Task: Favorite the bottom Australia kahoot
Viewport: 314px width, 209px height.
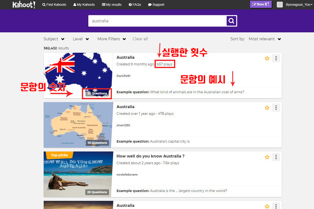Action: click(267, 206)
